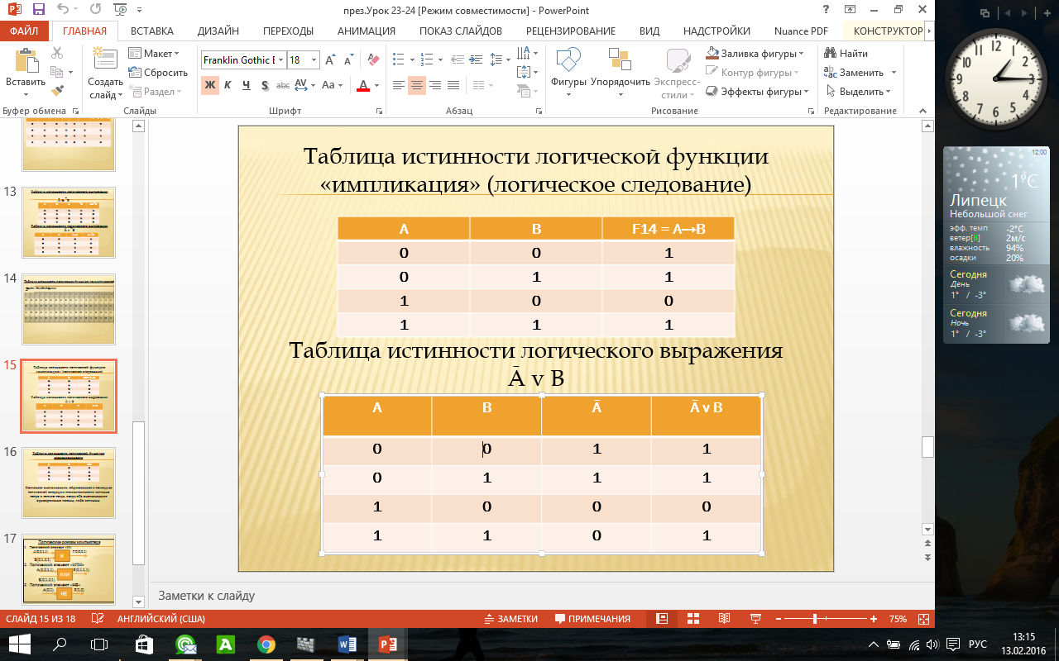
Task: Switch to ПОКАЗ СЛАЙДОВ tab
Action: 461,31
